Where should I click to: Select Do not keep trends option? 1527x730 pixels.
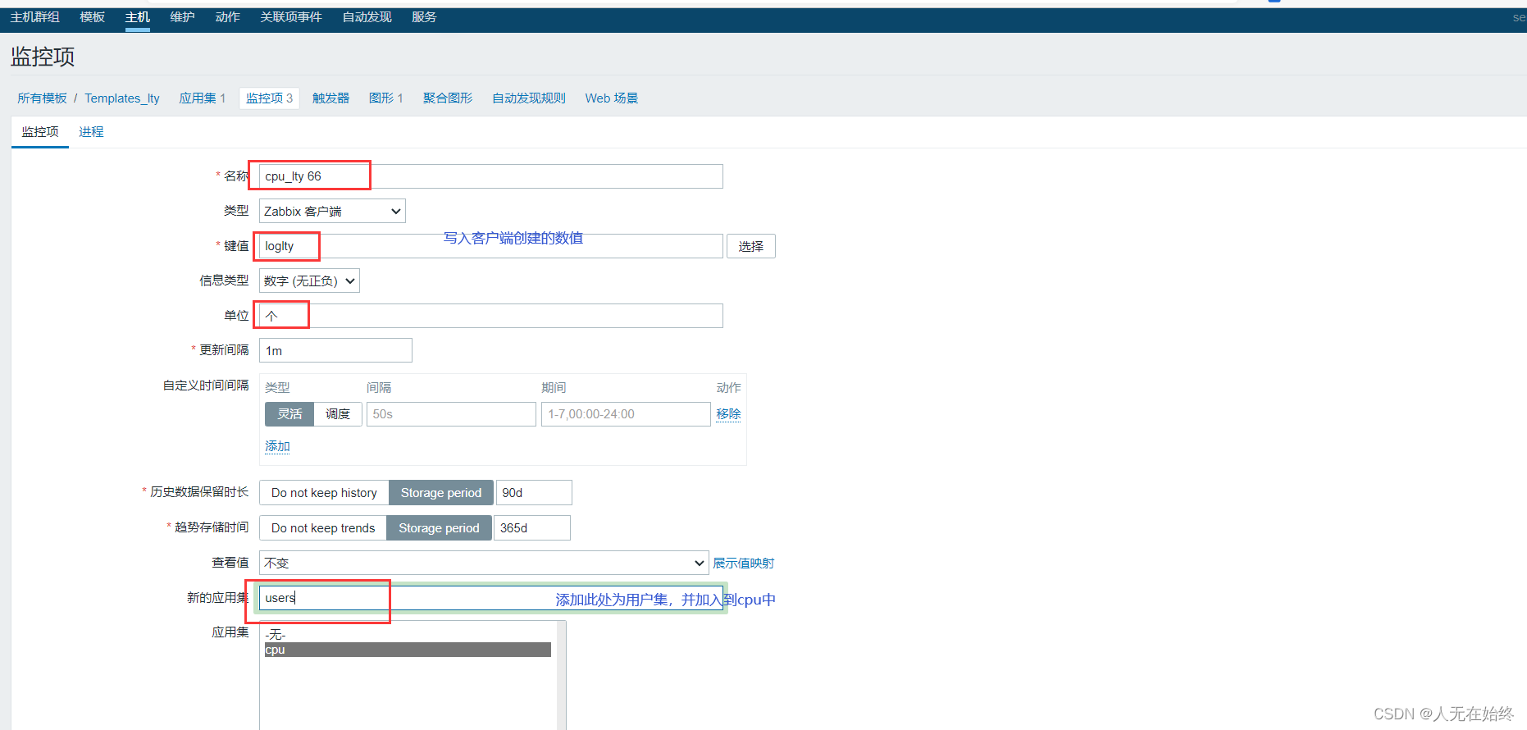pyautogui.click(x=323, y=528)
